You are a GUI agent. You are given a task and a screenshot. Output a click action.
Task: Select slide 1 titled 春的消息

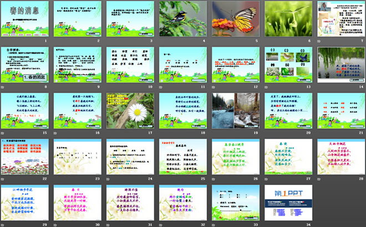(x=25, y=19)
